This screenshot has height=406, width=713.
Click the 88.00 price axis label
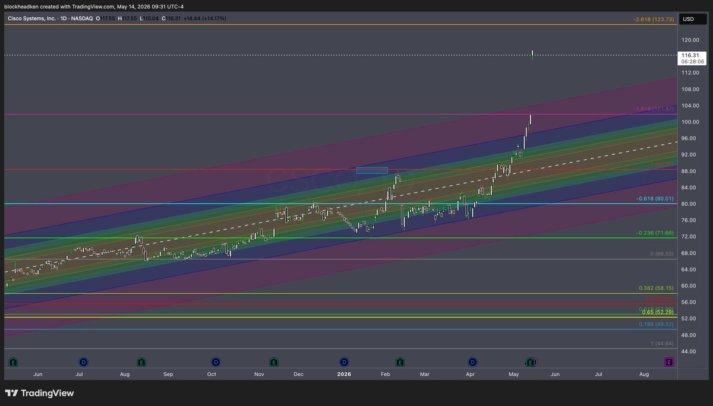[x=689, y=172]
